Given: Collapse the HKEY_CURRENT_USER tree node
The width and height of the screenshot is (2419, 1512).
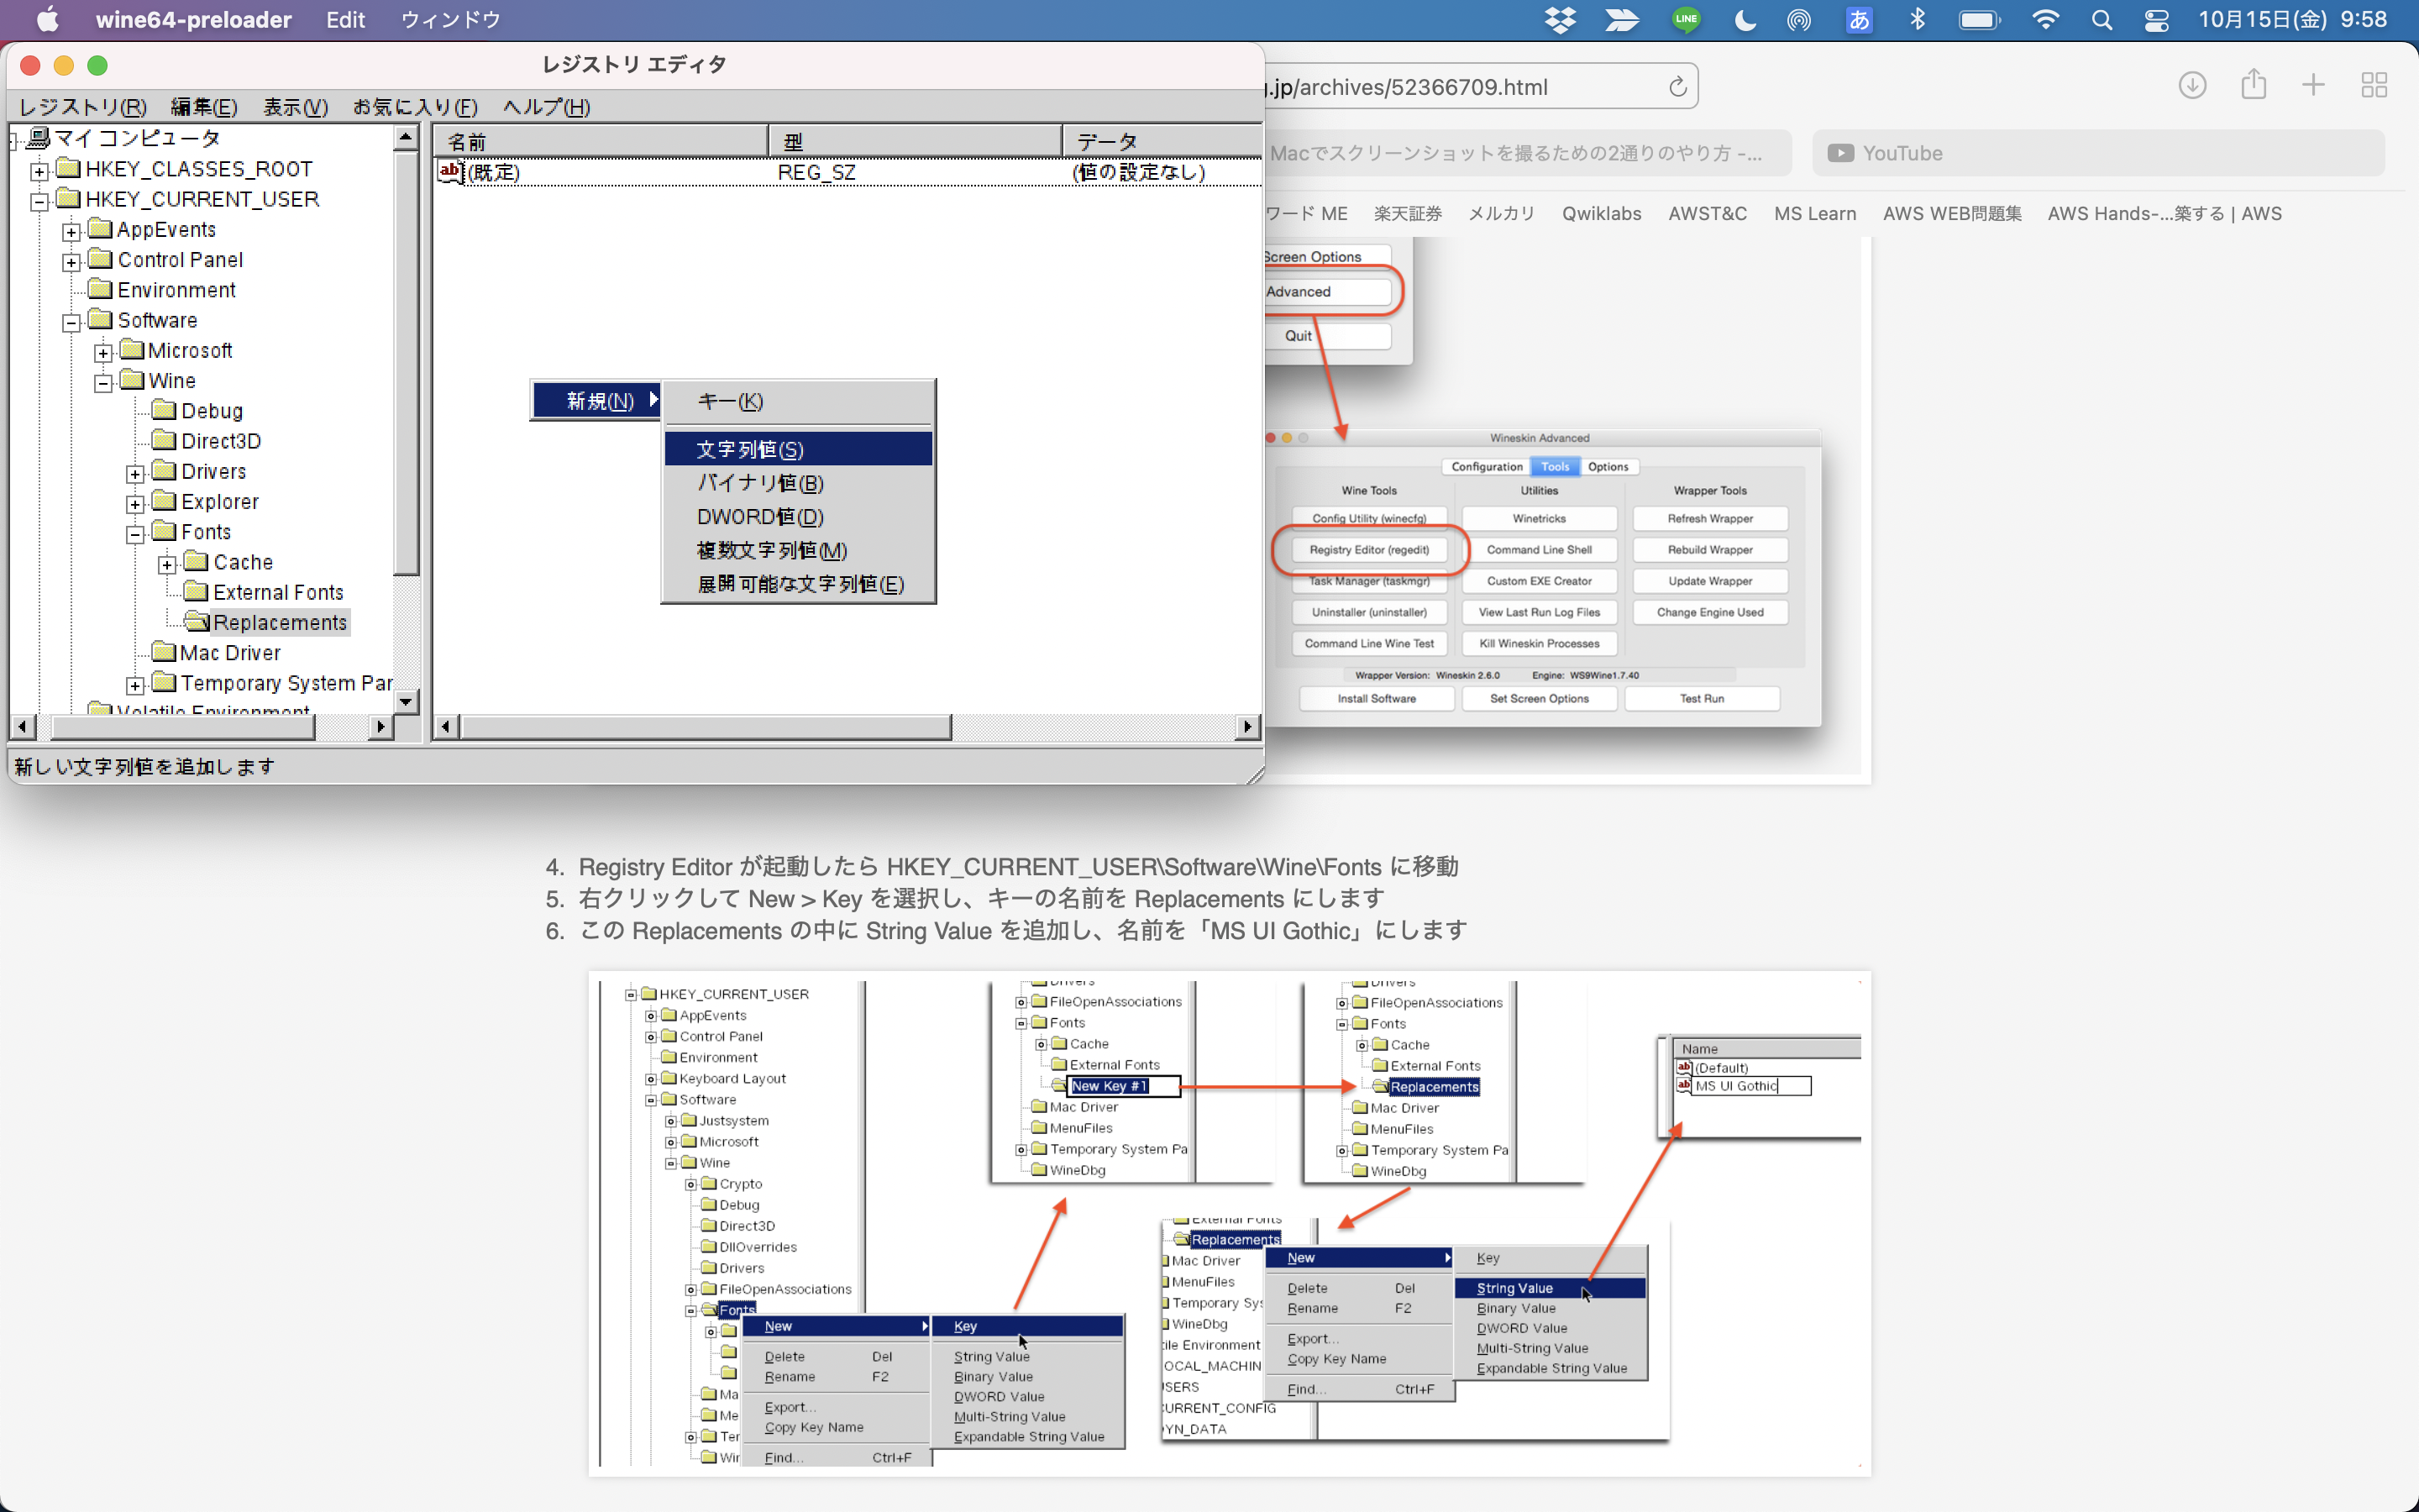Looking at the screenshot, I should (x=39, y=201).
